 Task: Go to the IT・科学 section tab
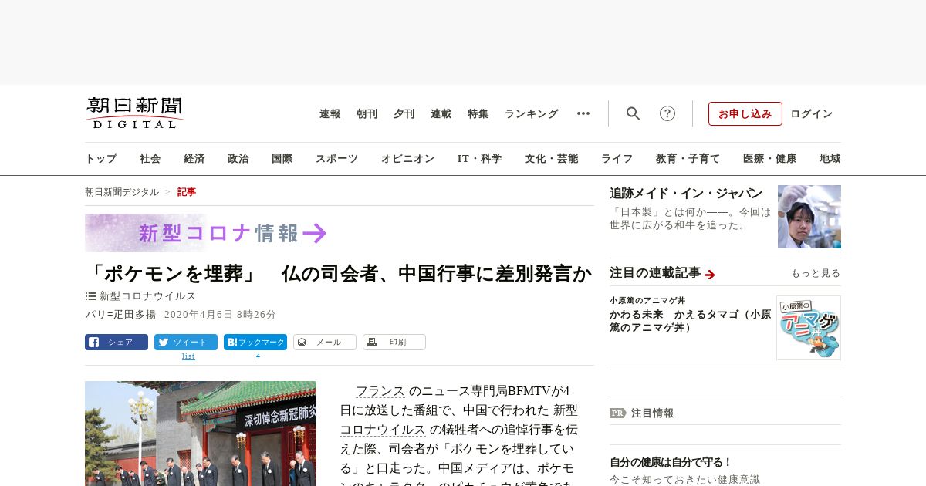[x=480, y=158]
